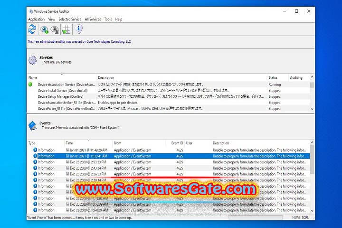Select event at Fri Dec 25 2020 2:43:34 PM

[168, 168]
